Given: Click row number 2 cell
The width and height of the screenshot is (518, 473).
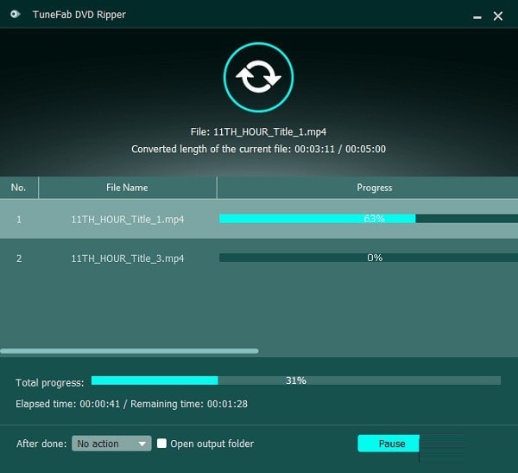Looking at the screenshot, I should (19, 259).
